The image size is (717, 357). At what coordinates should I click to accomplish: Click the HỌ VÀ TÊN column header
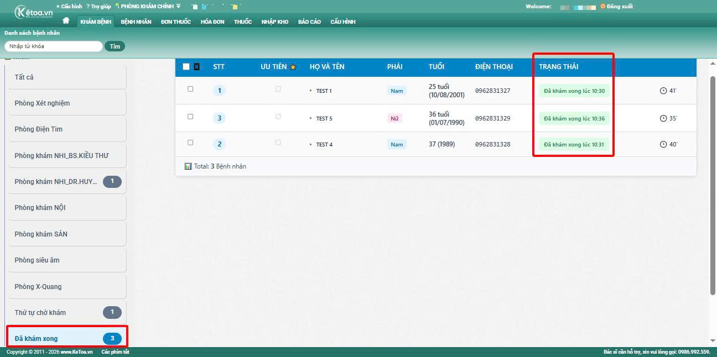327,67
